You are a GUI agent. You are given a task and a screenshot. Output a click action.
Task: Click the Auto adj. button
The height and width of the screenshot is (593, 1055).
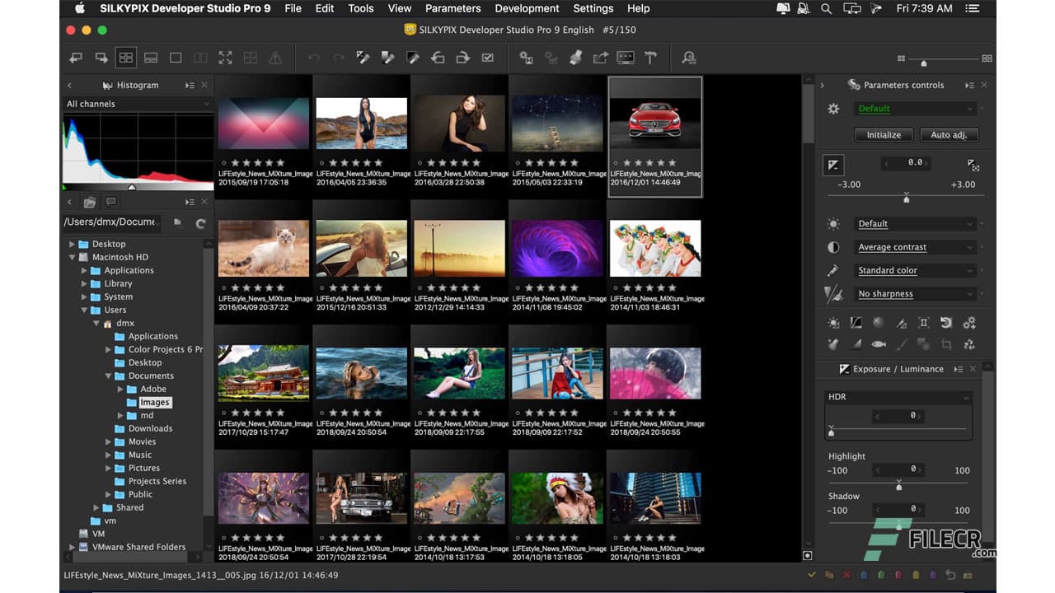(949, 134)
